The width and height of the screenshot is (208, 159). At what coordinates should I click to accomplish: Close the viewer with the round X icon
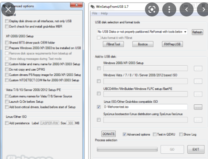[x=8, y=9]
